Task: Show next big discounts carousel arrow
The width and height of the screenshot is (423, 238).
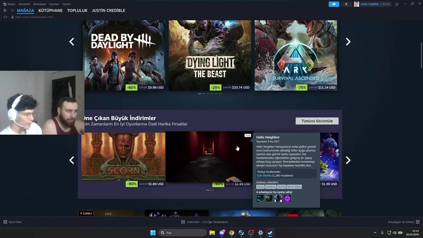Action: point(348,160)
